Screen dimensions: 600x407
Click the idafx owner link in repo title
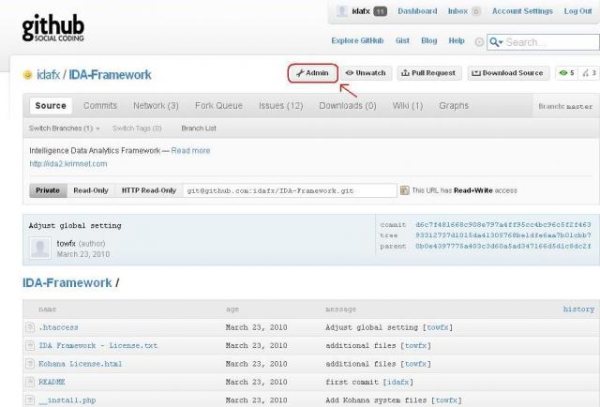pyautogui.click(x=48, y=75)
